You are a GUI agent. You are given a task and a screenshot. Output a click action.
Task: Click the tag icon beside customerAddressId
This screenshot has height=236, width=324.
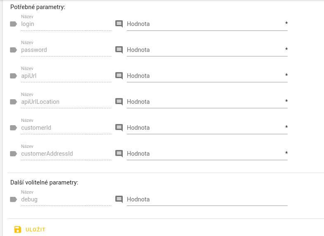[13, 154]
